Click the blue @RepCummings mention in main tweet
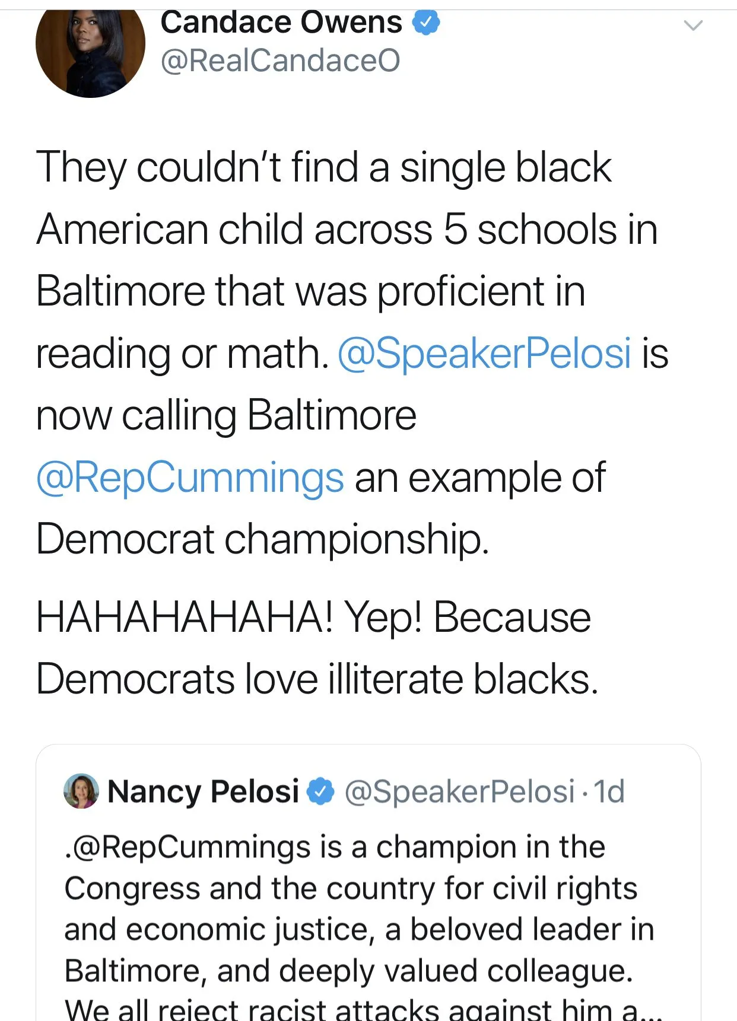This screenshot has height=1021, width=737. [x=190, y=477]
